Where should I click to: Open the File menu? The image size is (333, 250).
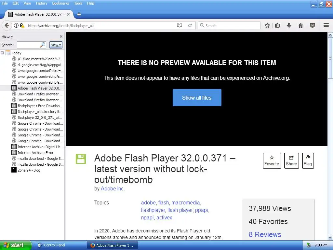[5, 3]
